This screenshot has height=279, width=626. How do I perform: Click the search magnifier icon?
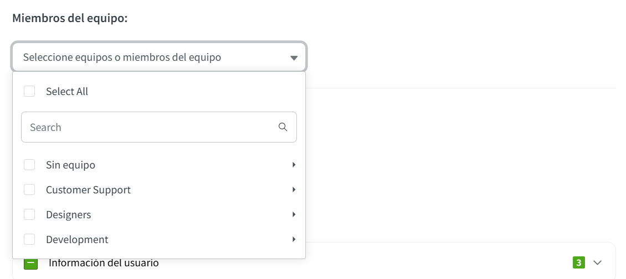point(283,127)
